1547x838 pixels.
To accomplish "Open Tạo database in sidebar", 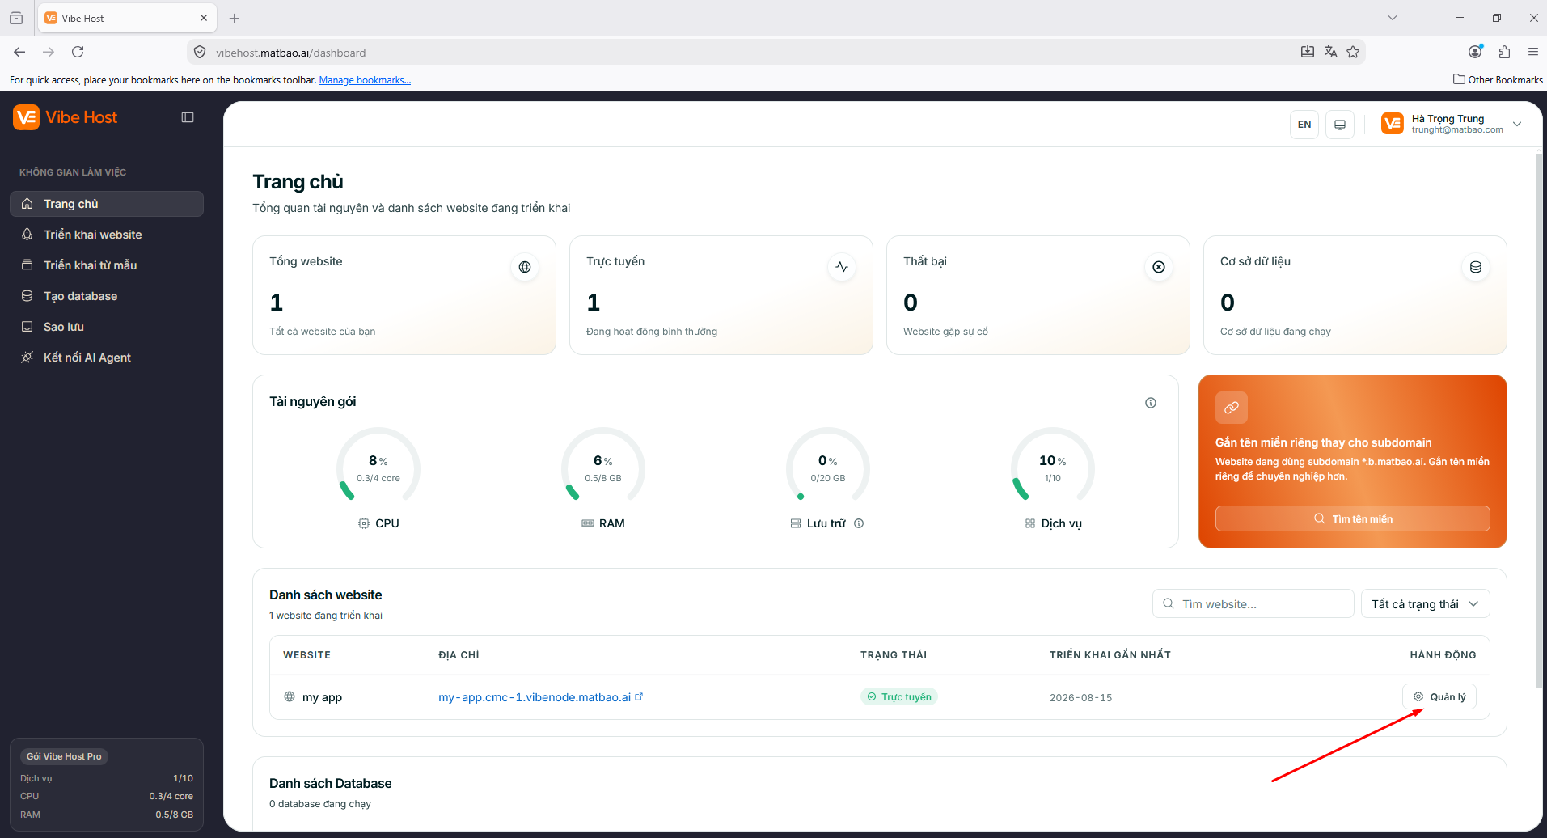I will click(x=107, y=296).
